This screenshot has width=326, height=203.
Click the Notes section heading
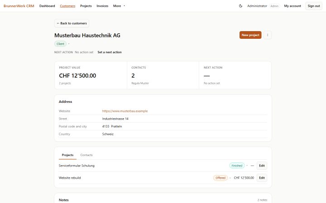click(64, 200)
